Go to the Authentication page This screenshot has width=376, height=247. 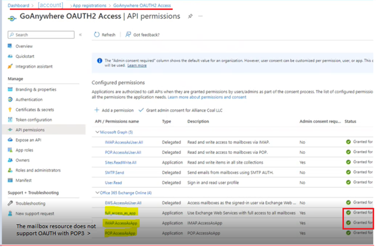(x=28, y=99)
